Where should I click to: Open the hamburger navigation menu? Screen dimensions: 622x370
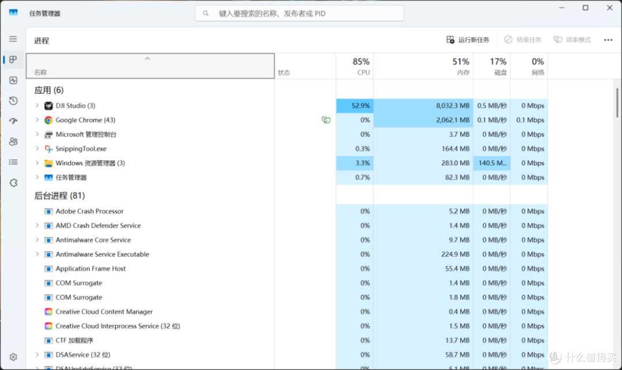pyautogui.click(x=13, y=38)
